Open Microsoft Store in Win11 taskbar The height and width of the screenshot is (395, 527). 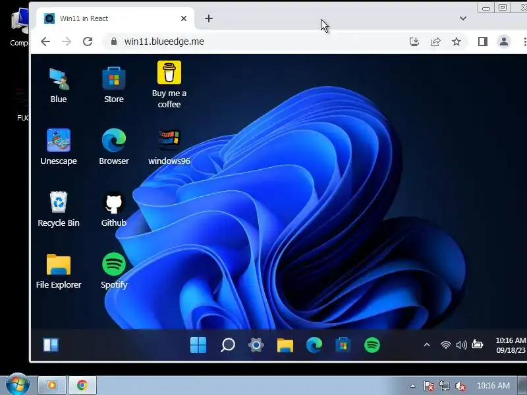pyautogui.click(x=343, y=345)
